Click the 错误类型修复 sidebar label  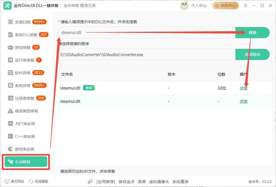[x=26, y=111]
